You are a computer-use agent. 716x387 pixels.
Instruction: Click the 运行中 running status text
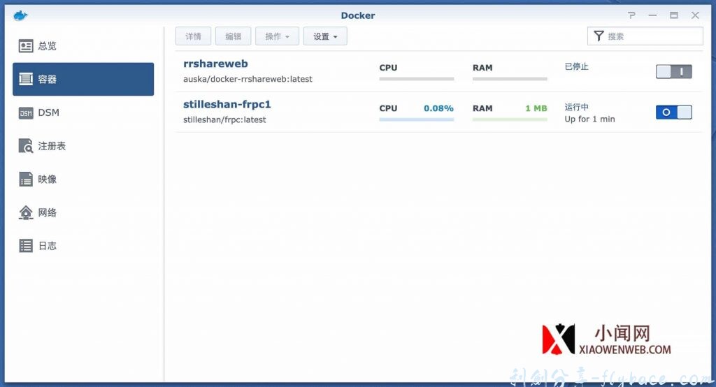(x=576, y=108)
